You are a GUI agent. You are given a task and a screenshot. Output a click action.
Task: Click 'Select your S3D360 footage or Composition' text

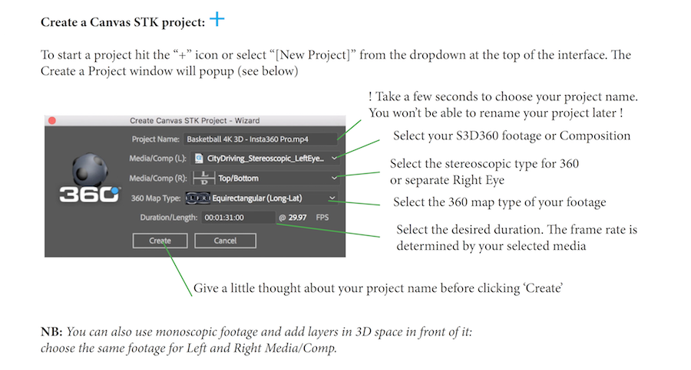(x=511, y=136)
